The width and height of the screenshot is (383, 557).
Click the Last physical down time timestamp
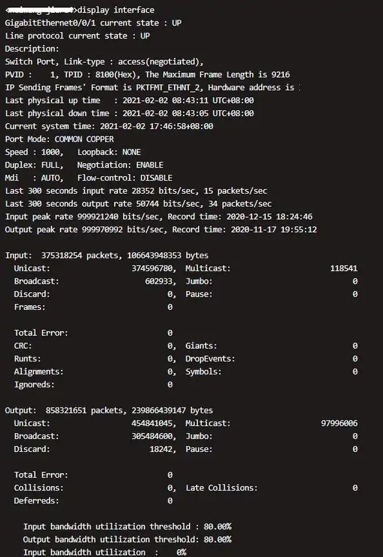point(188,113)
